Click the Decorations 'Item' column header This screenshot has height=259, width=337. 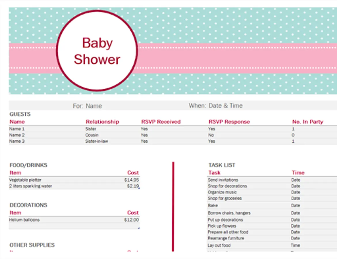[x=15, y=213]
